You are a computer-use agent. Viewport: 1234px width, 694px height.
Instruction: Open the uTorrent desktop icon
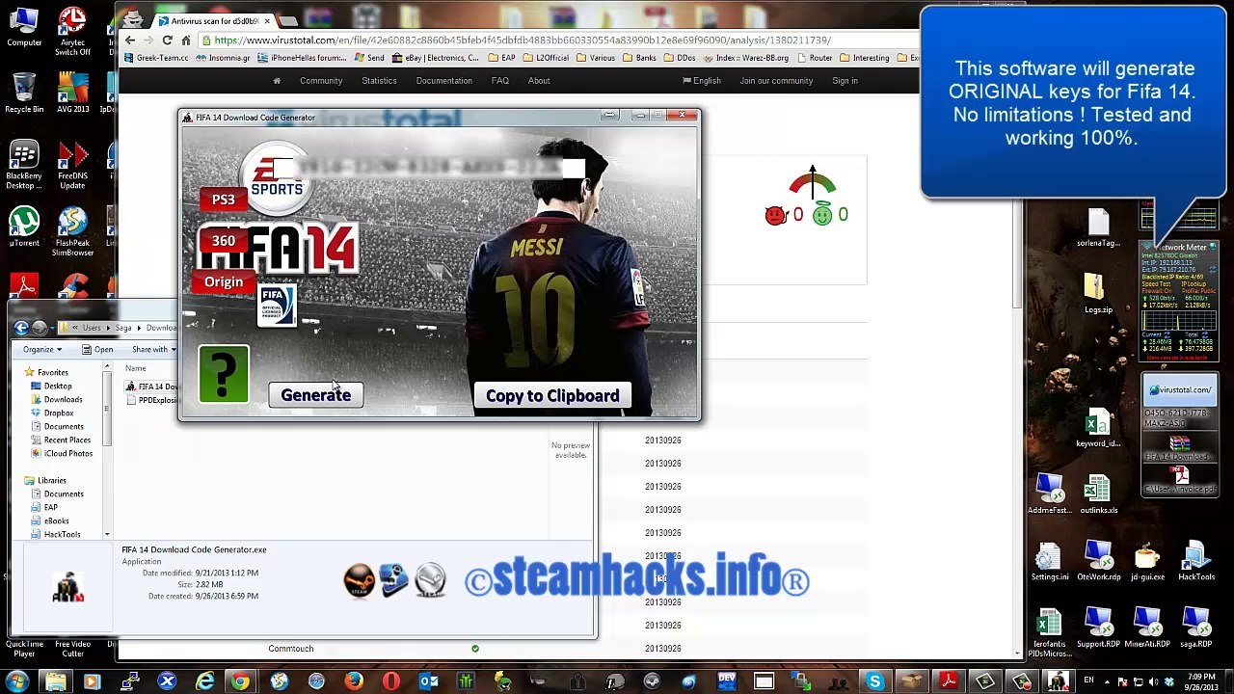click(24, 227)
